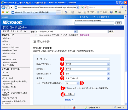Click the status bar zoom magnifier icon
The image size is (128, 110).
pos(115,107)
